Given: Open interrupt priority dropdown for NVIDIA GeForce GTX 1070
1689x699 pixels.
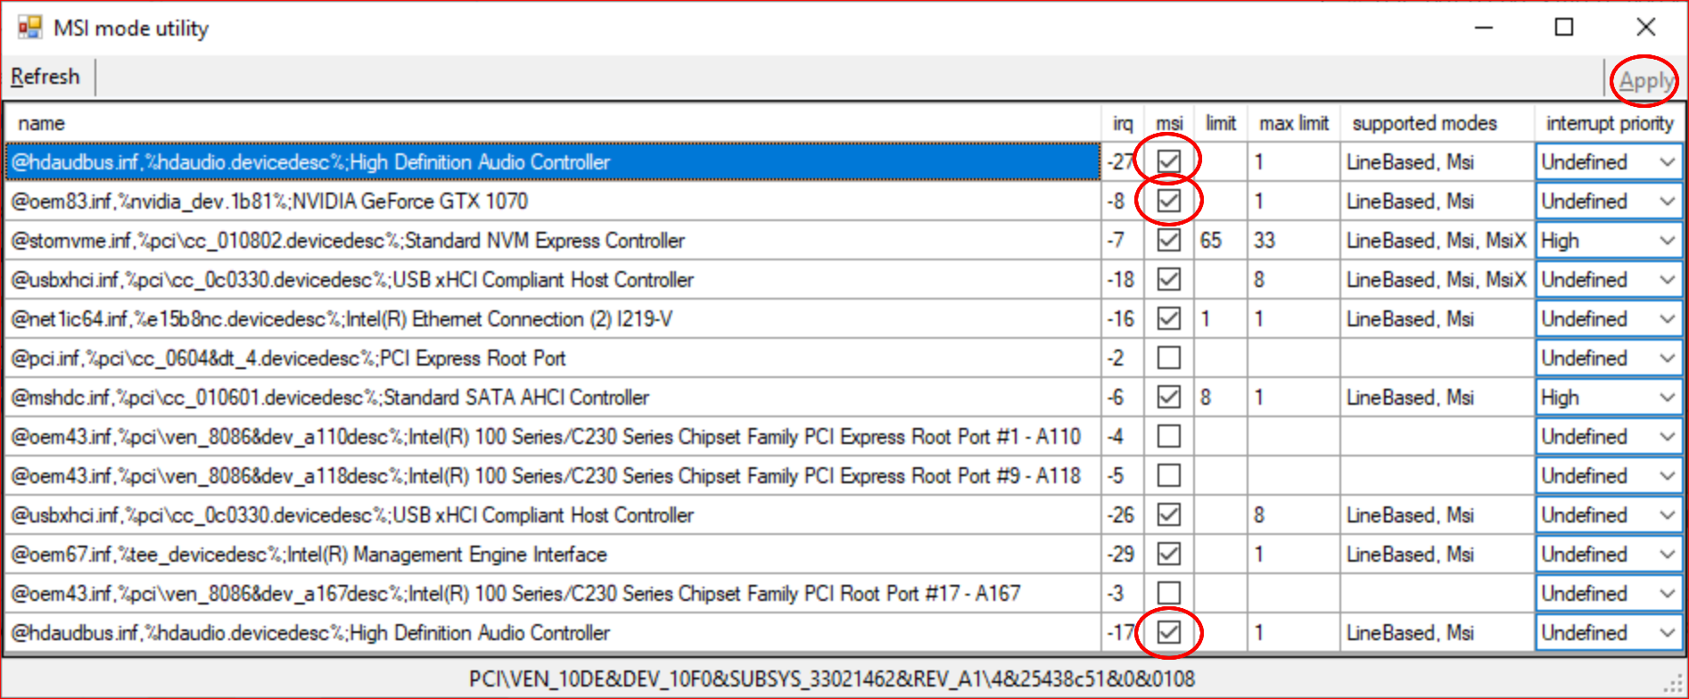Looking at the screenshot, I should (x=1609, y=201).
